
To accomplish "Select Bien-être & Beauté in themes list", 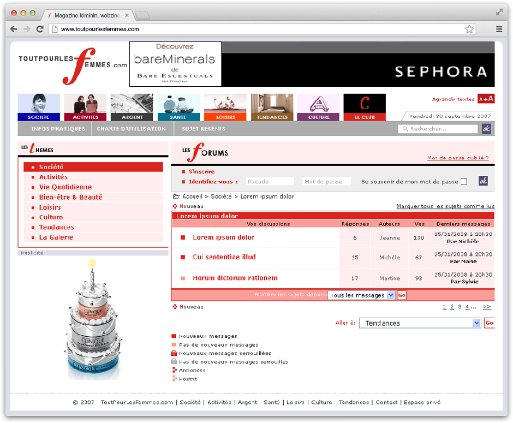I will click(x=70, y=197).
